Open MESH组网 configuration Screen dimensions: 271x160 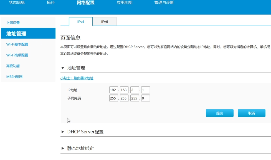point(14,76)
